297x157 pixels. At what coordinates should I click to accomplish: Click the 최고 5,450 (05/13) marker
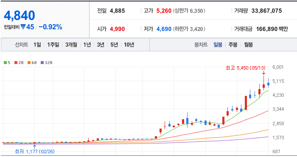coord(246,68)
